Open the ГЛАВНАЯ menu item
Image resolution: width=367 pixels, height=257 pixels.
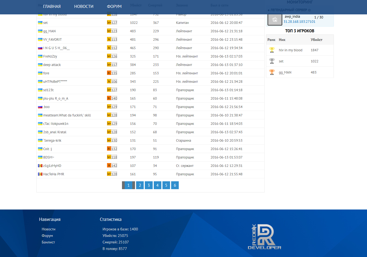(52, 7)
